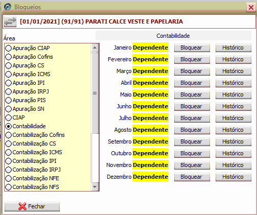This screenshot has width=257, height=215.
Task: Click the area list scrollbar thumb
Action: pyautogui.click(x=95, y=93)
